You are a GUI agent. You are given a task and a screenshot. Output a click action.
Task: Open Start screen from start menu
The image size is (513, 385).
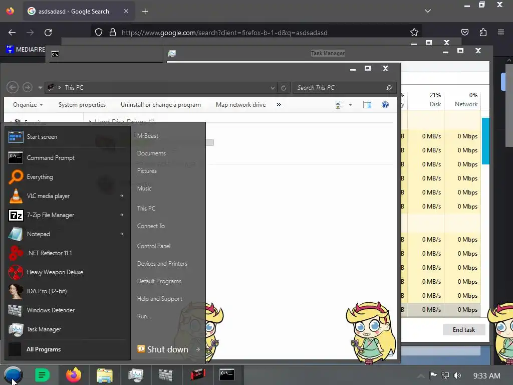point(67,137)
